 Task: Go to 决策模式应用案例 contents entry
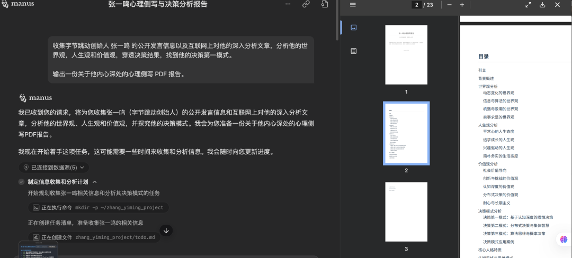(498, 242)
